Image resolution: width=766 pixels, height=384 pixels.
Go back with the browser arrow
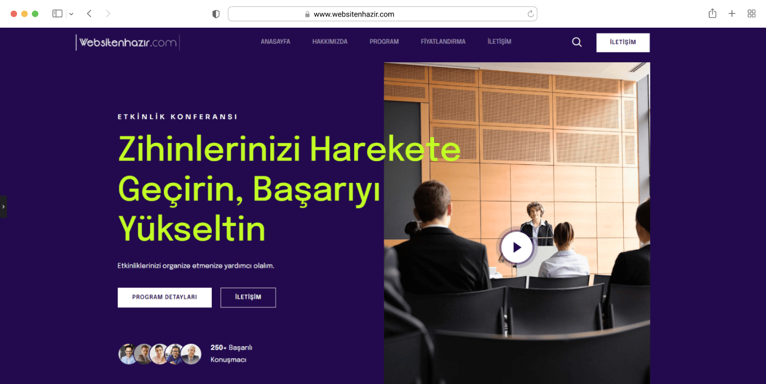pyautogui.click(x=89, y=14)
